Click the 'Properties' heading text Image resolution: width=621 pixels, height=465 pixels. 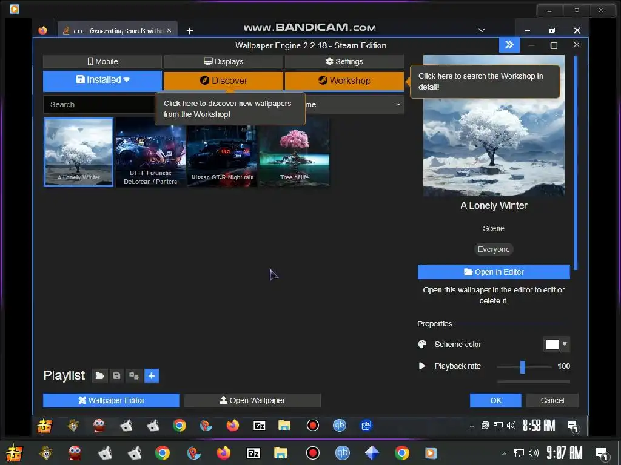coord(434,324)
